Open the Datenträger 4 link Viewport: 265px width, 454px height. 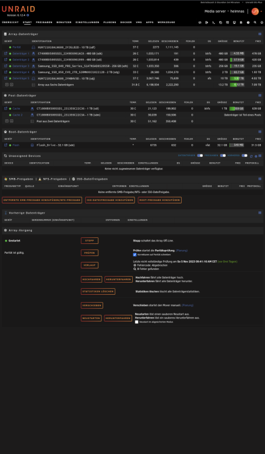[21, 72]
